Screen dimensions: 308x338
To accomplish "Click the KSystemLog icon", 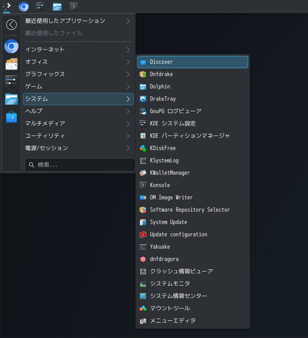I will coord(143,161).
